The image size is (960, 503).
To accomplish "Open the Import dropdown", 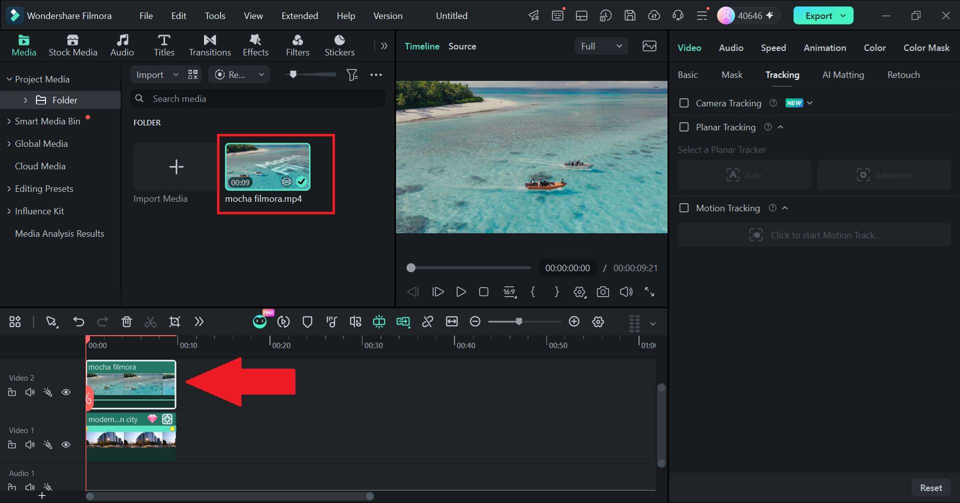I will coord(157,74).
